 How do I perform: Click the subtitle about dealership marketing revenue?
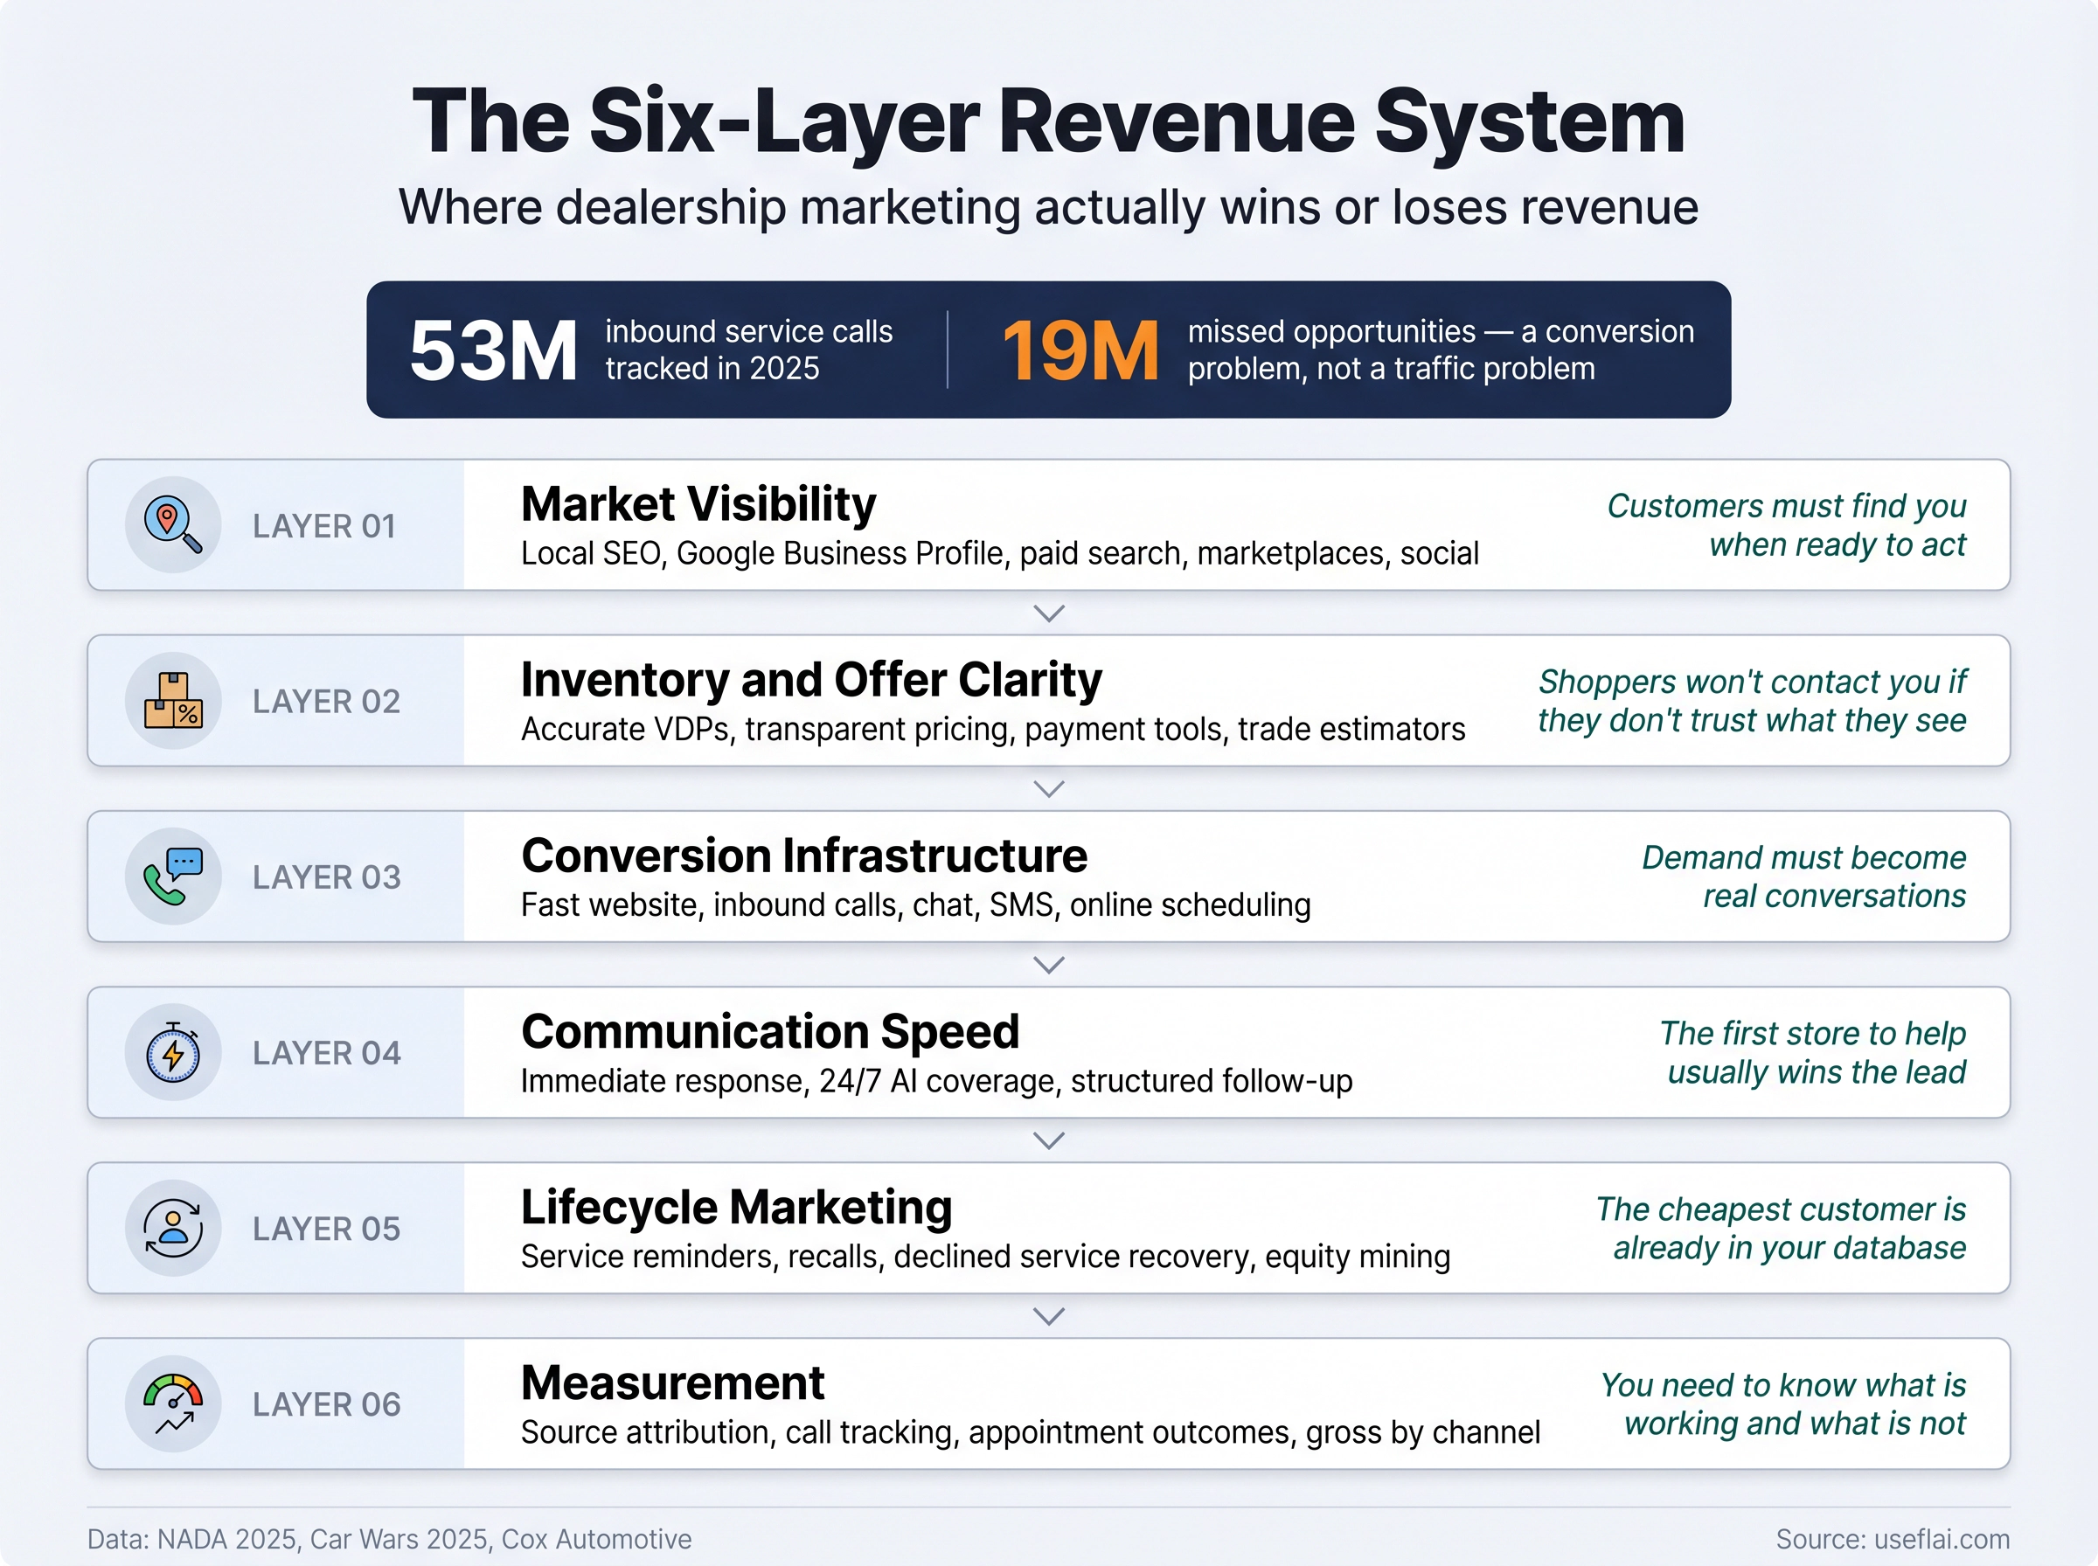click(1048, 206)
